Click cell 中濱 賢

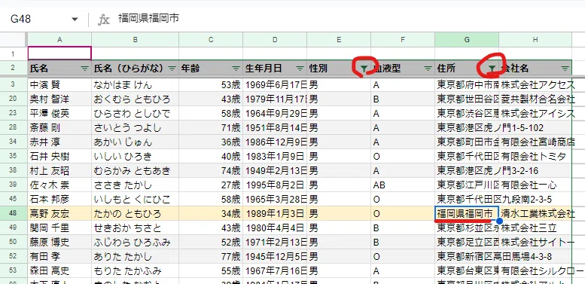pyautogui.click(x=59, y=84)
